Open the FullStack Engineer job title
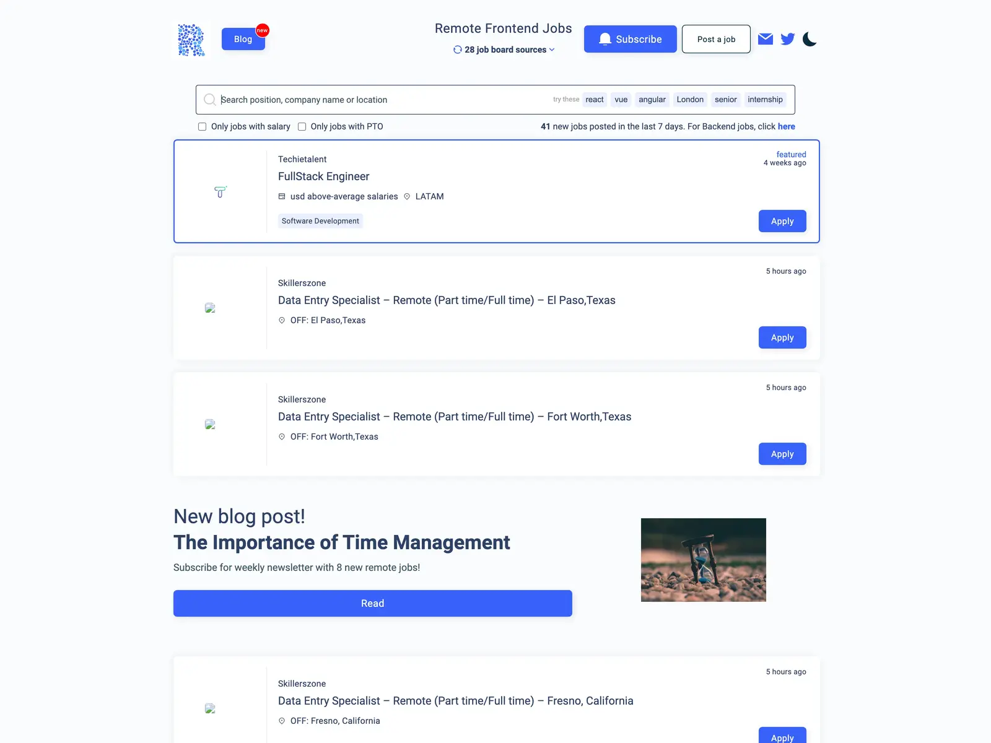This screenshot has height=743, width=991. pyautogui.click(x=323, y=176)
